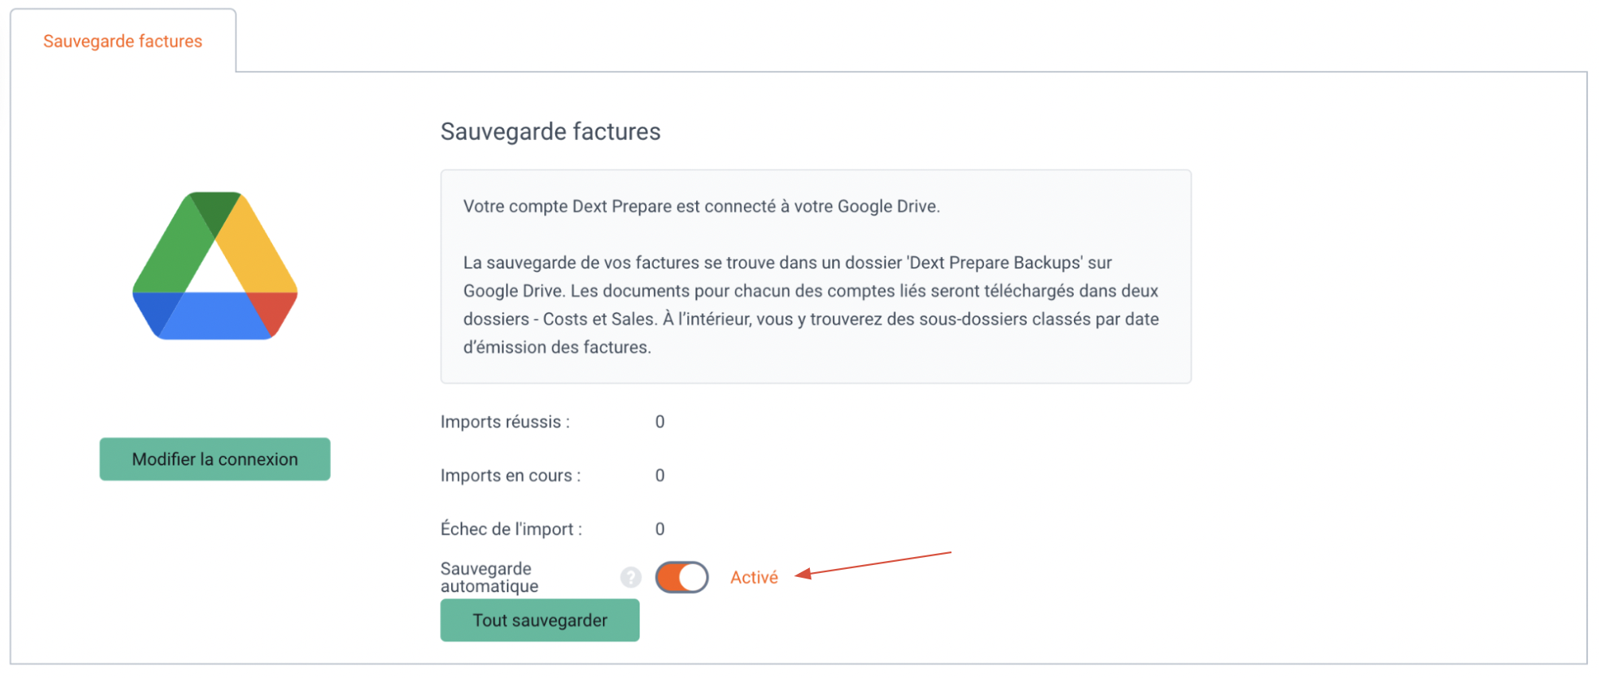Screen dimensions: 1599x678
Task: Click the 'Dext Prepare Backups' folder name text
Action: (x=995, y=263)
